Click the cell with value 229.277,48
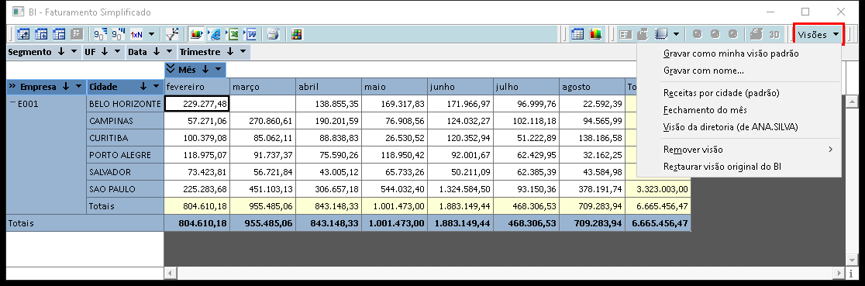This screenshot has width=865, height=286. [196, 103]
